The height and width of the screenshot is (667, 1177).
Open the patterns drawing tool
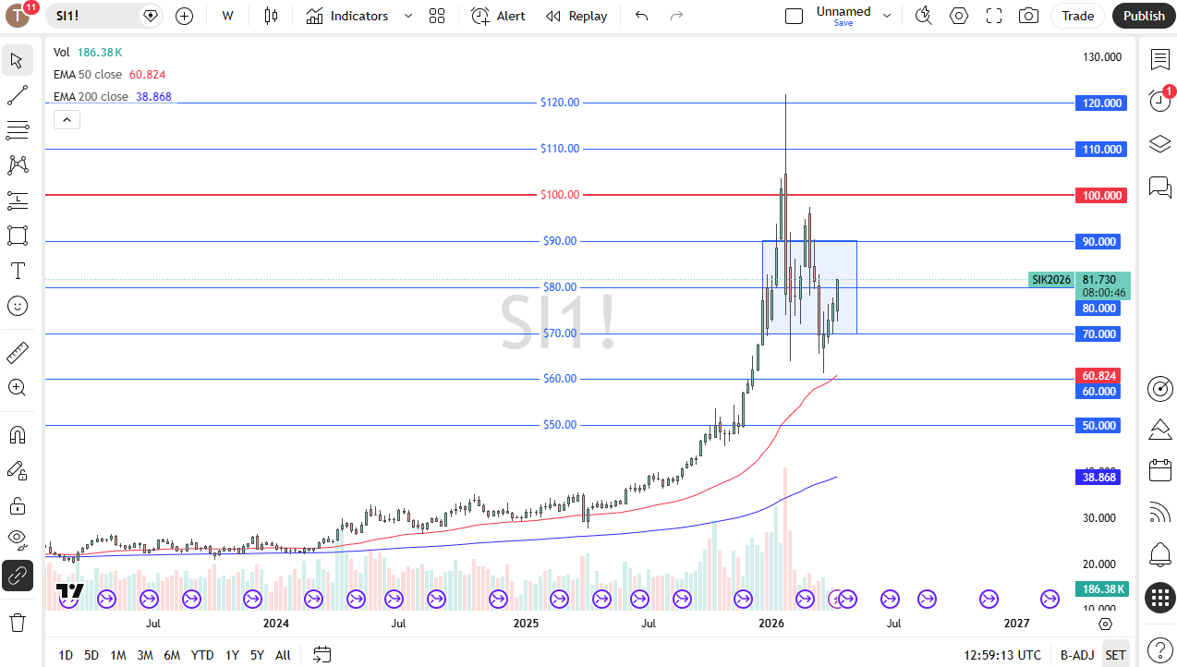pos(17,165)
